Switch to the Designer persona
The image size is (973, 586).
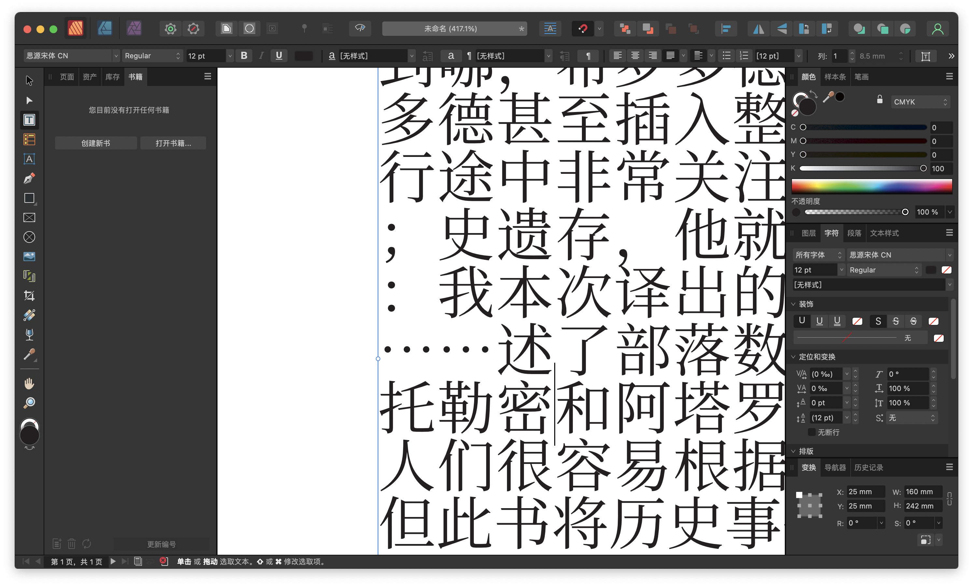105,28
